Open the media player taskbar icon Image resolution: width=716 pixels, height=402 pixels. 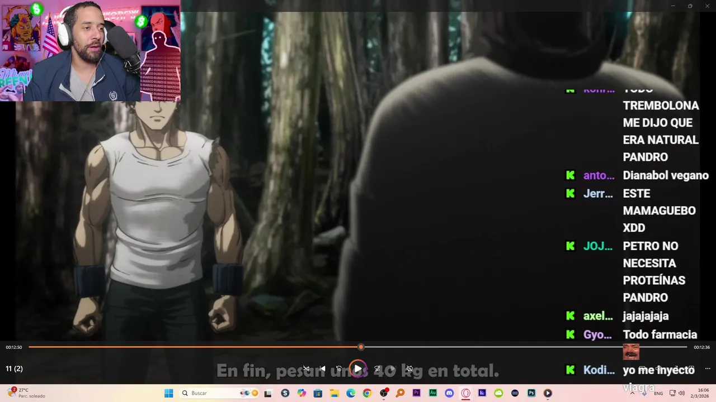point(548,393)
